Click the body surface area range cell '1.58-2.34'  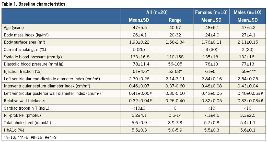175,42
